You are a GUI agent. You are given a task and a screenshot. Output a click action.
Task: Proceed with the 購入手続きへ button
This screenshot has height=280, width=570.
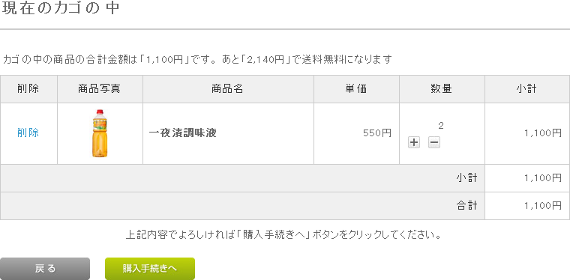tap(150, 268)
